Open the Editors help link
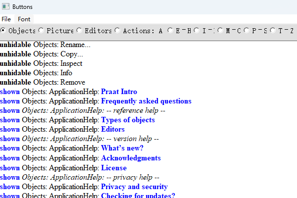This screenshot has width=297, height=198. click(x=113, y=129)
